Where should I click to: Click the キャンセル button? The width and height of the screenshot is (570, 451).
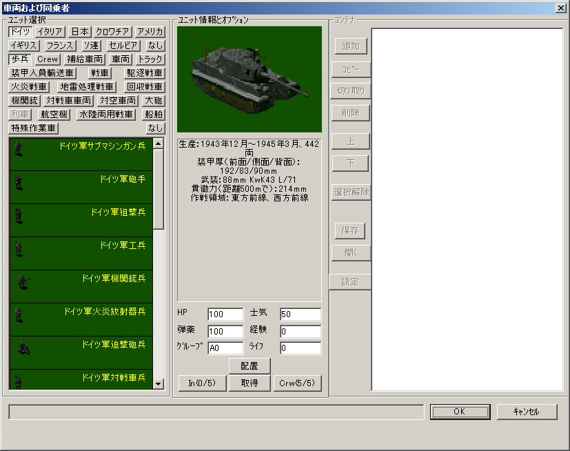527,412
